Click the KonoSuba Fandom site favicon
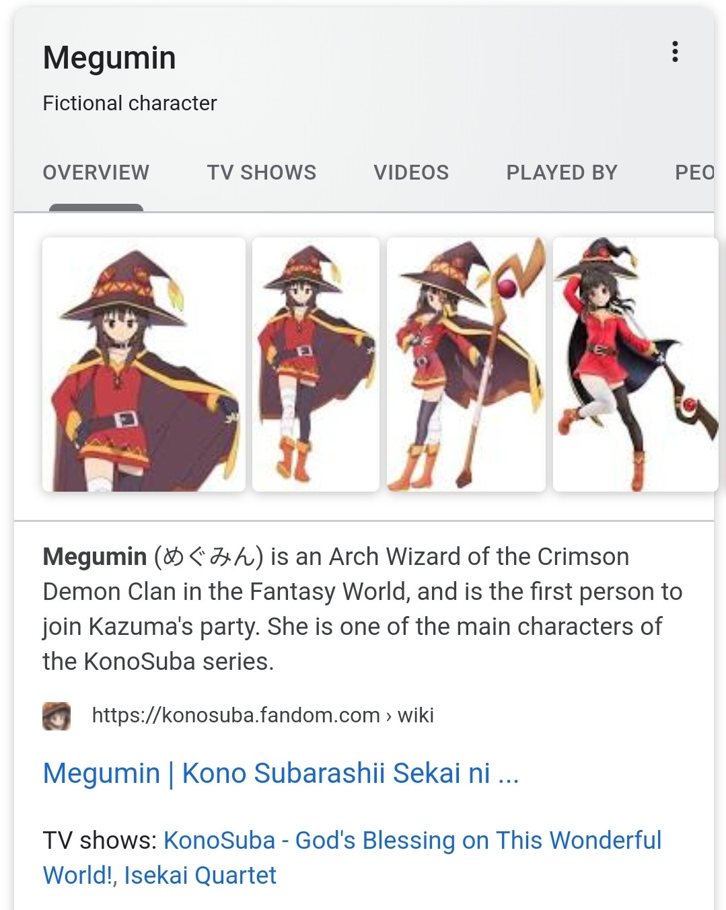This screenshot has width=726, height=910. (x=57, y=716)
